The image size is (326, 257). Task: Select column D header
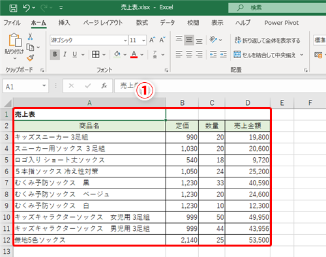coord(248,102)
